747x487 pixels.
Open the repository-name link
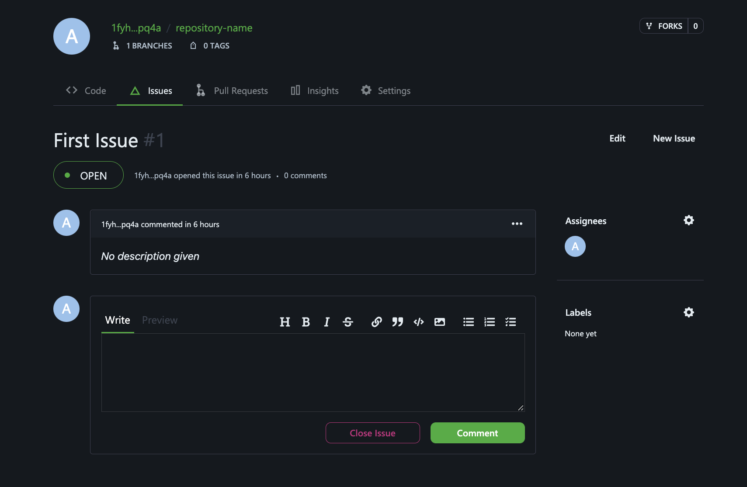pyautogui.click(x=214, y=28)
